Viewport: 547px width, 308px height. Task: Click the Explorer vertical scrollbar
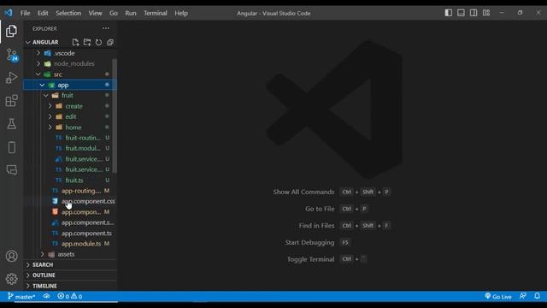coord(115,115)
